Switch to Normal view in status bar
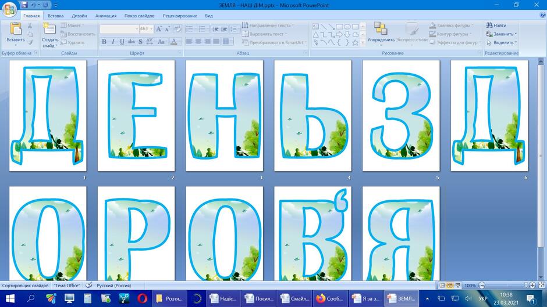This screenshot has width=547, height=307. (x=442, y=286)
